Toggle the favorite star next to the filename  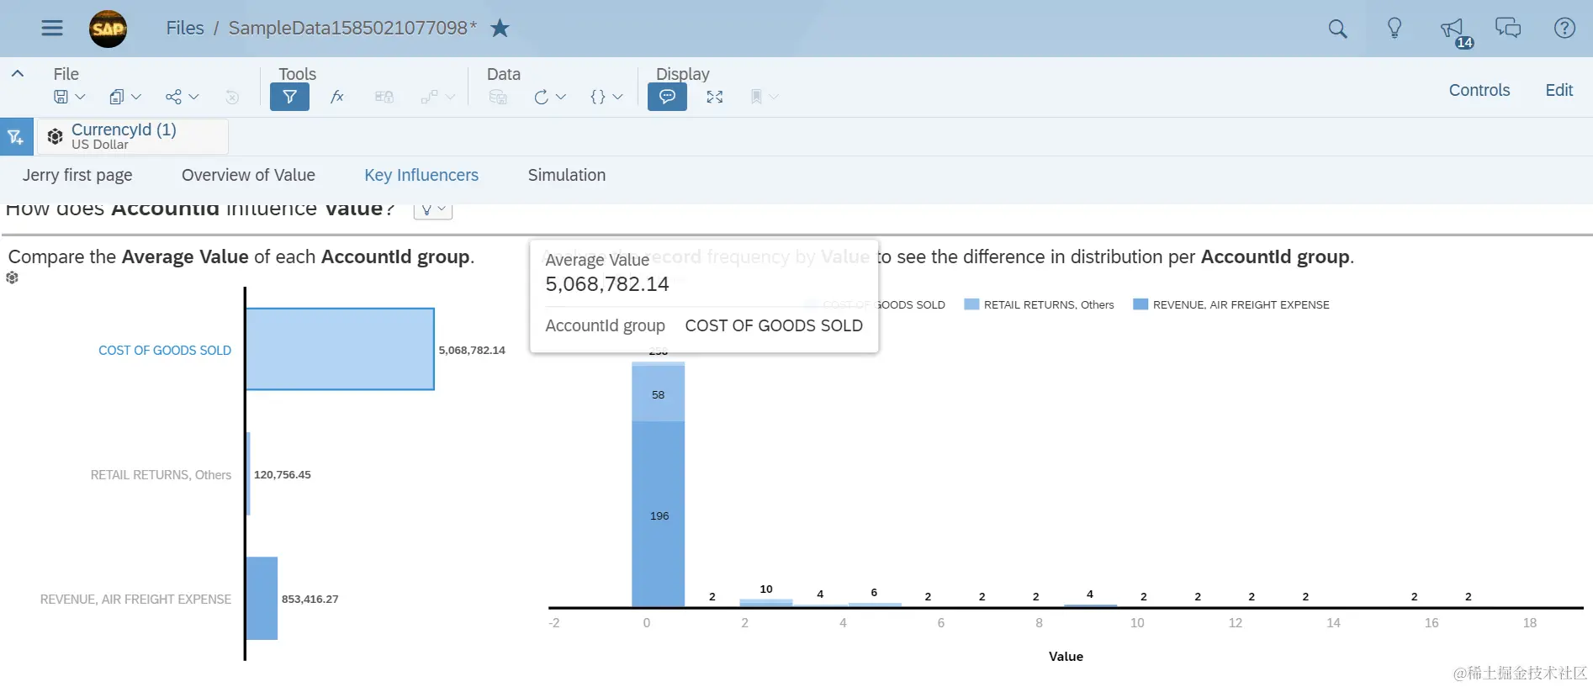point(500,28)
